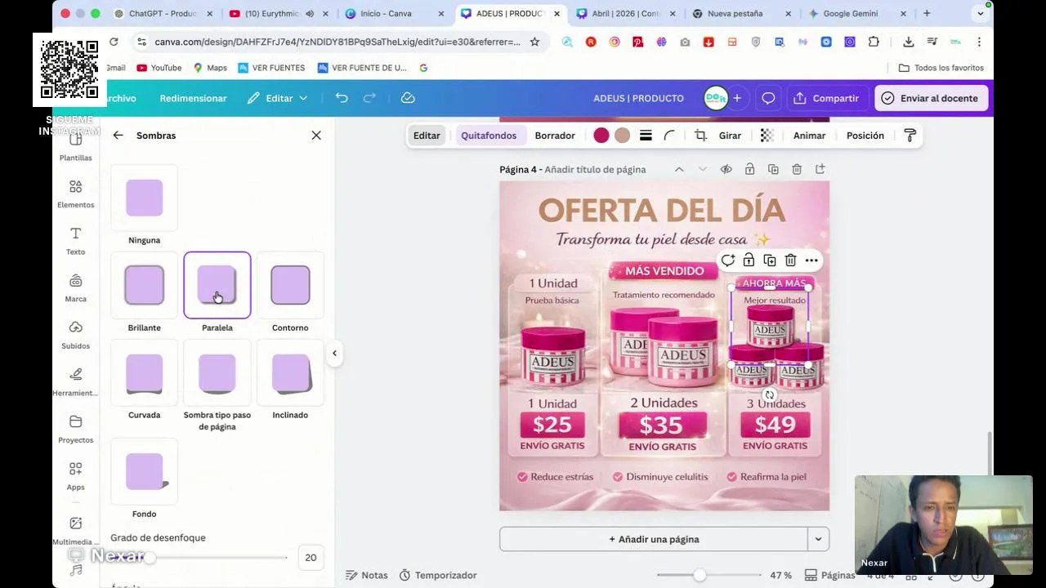Click the Compartir button
The image size is (1046, 588).
coord(826,98)
